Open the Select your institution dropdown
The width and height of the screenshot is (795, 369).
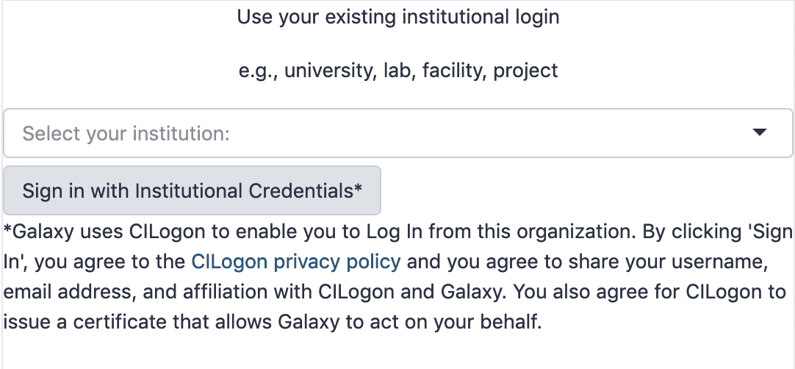click(397, 133)
